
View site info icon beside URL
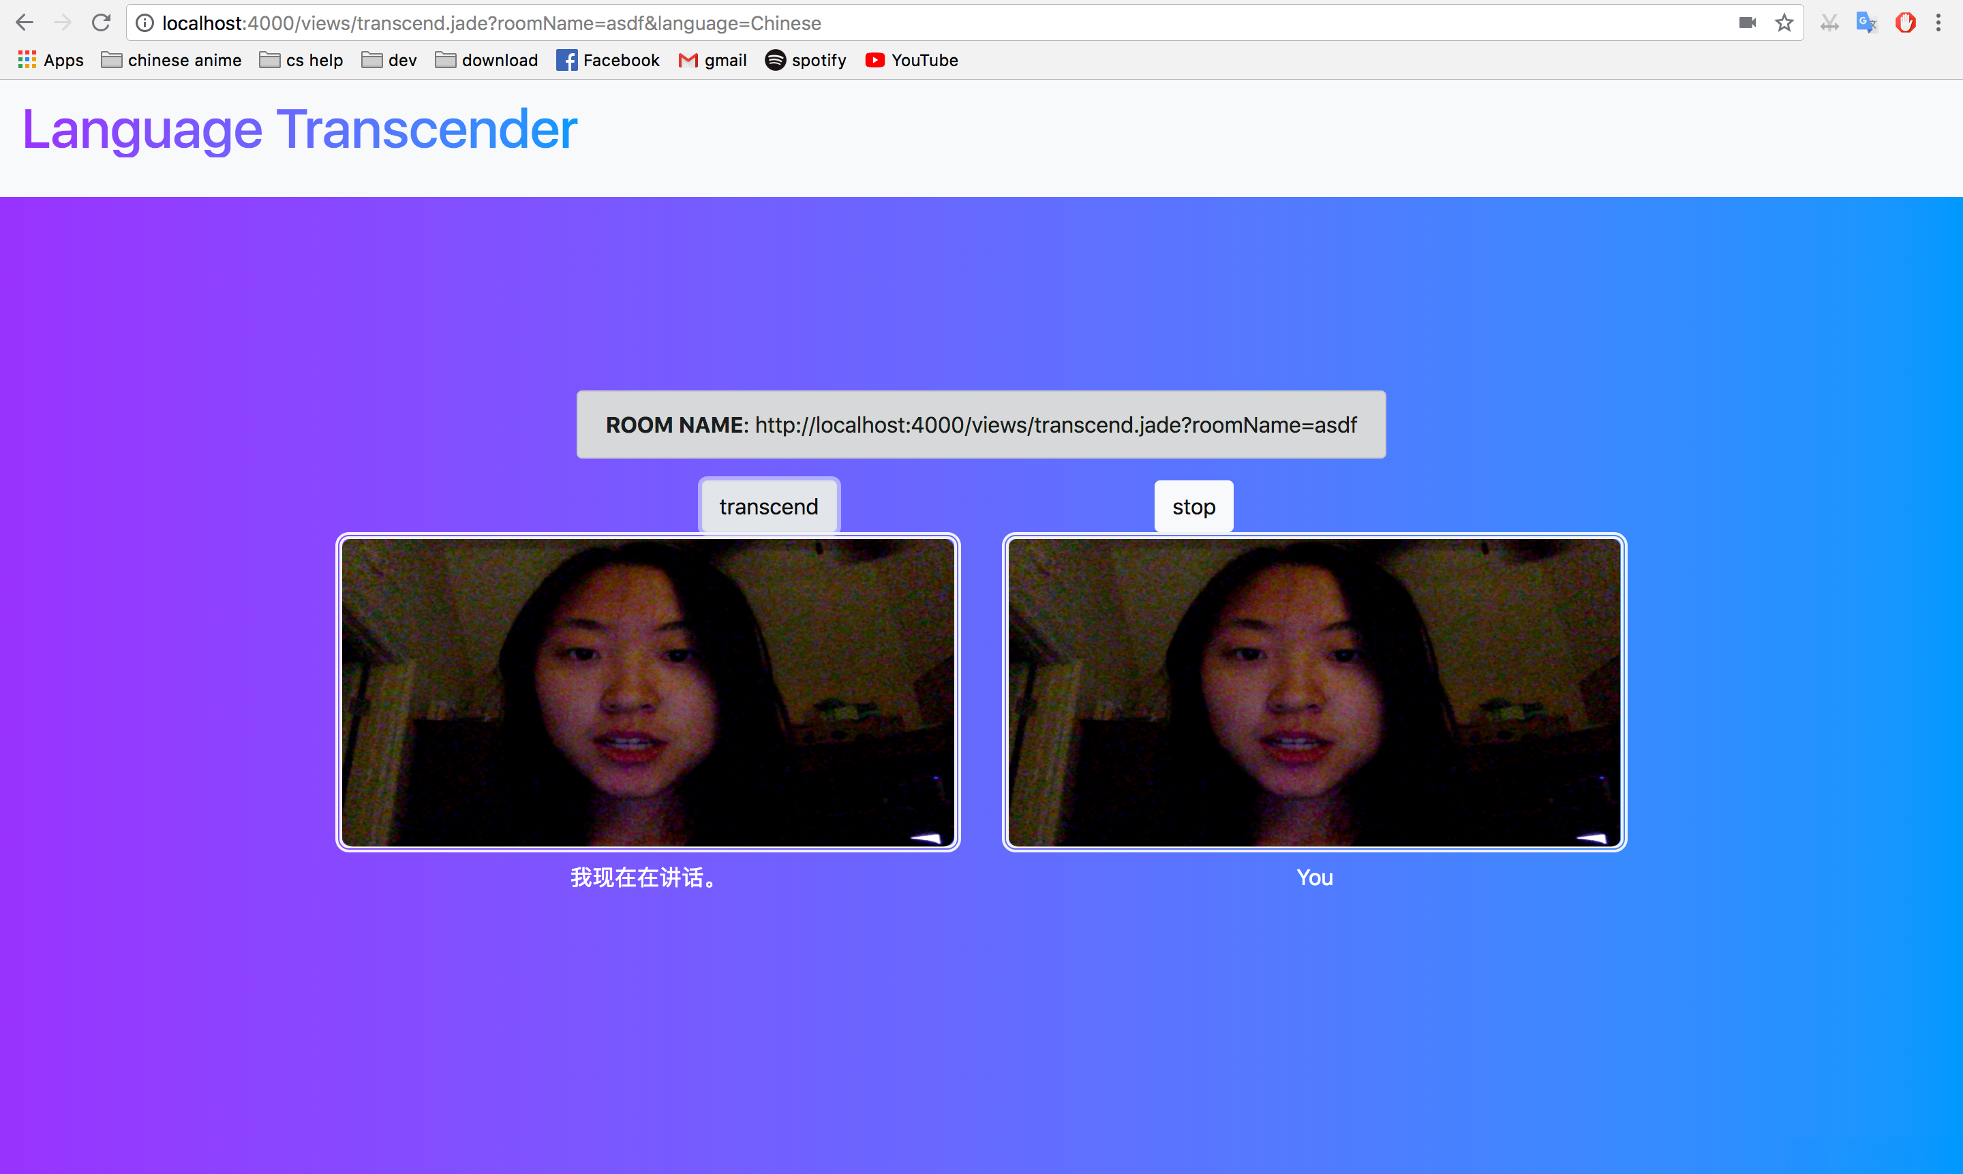(x=144, y=23)
